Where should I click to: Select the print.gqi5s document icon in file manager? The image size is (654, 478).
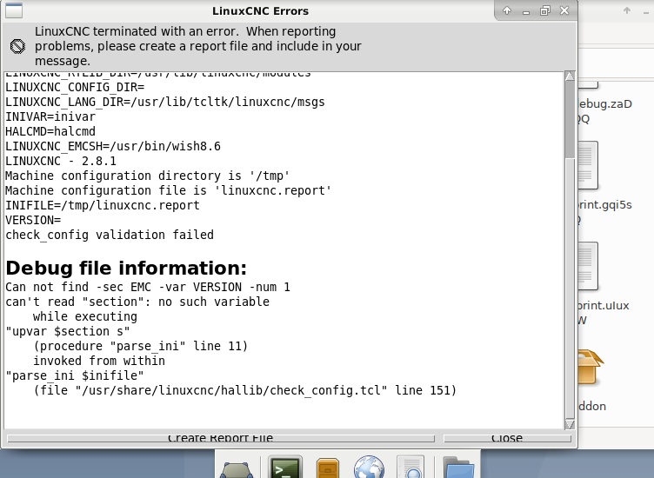pyautogui.click(x=588, y=165)
